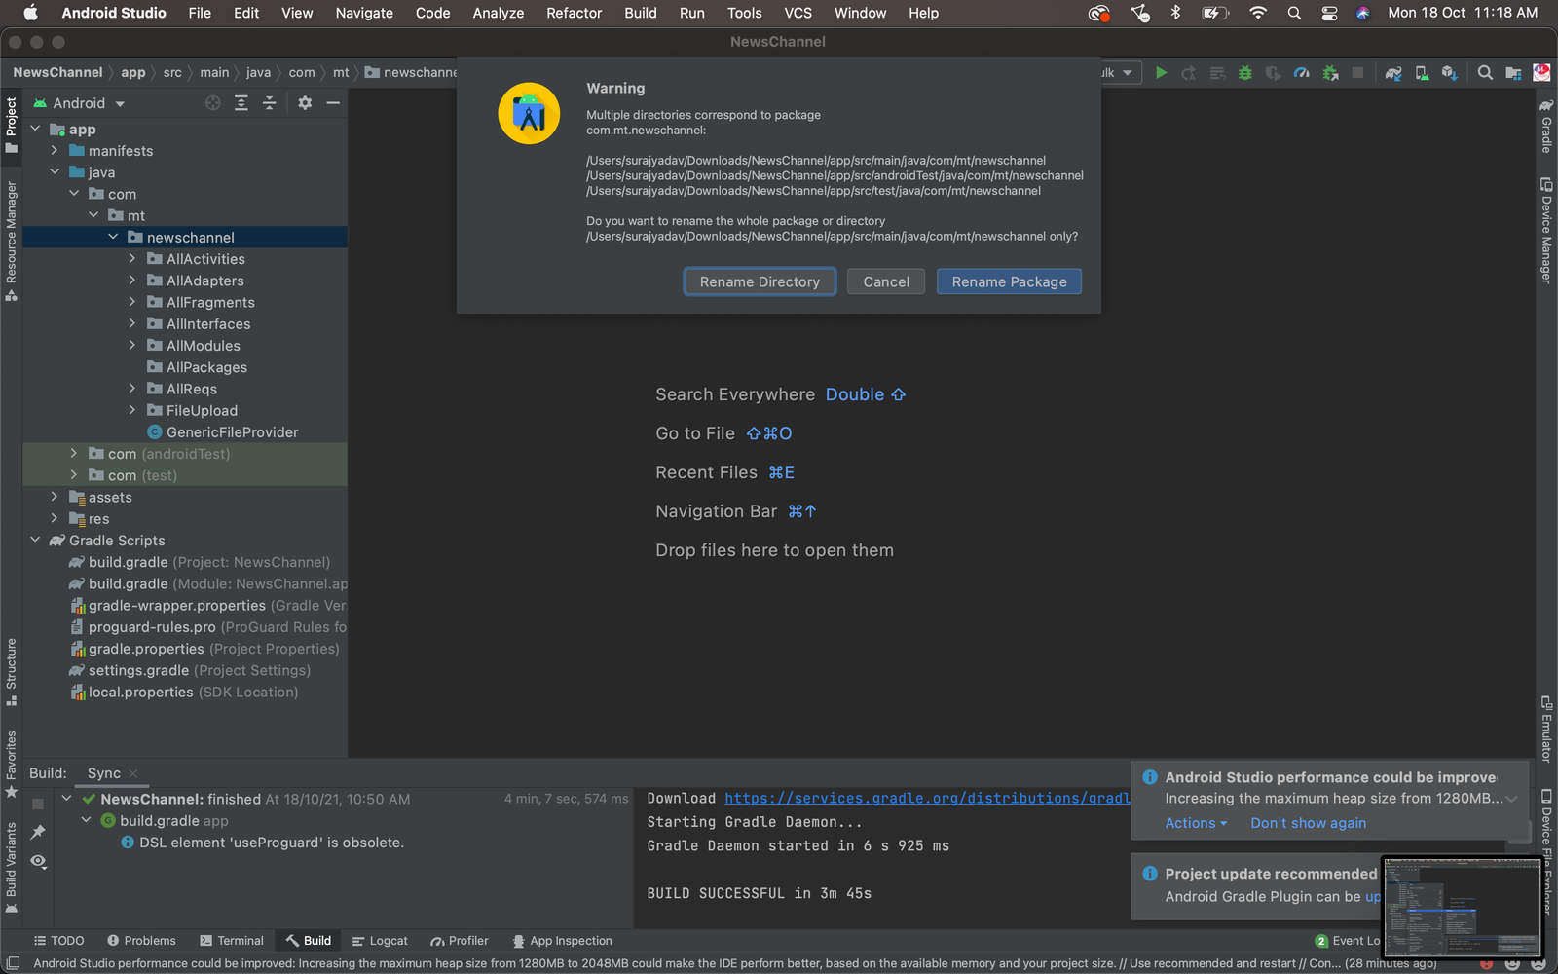This screenshot has width=1558, height=974.
Task: Click the stop square in main toolbar
Action: (1358, 73)
